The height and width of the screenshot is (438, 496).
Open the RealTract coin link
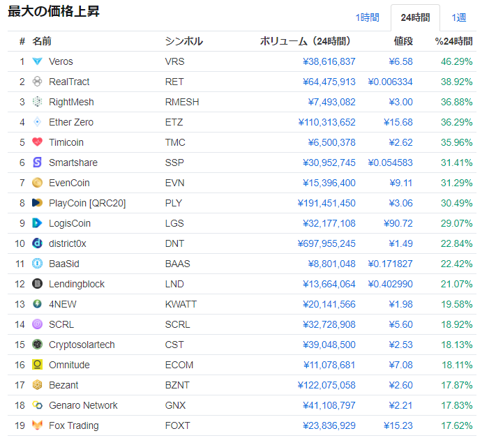tap(69, 82)
